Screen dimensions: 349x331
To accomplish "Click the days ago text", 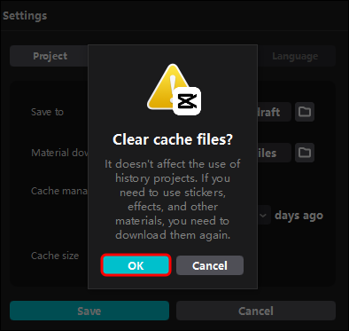I will click(x=299, y=216).
